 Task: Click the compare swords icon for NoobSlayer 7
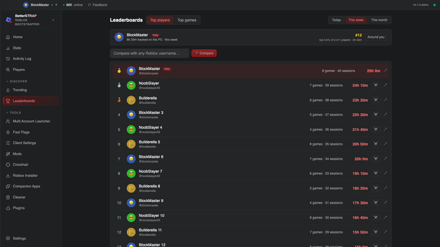(x=376, y=173)
